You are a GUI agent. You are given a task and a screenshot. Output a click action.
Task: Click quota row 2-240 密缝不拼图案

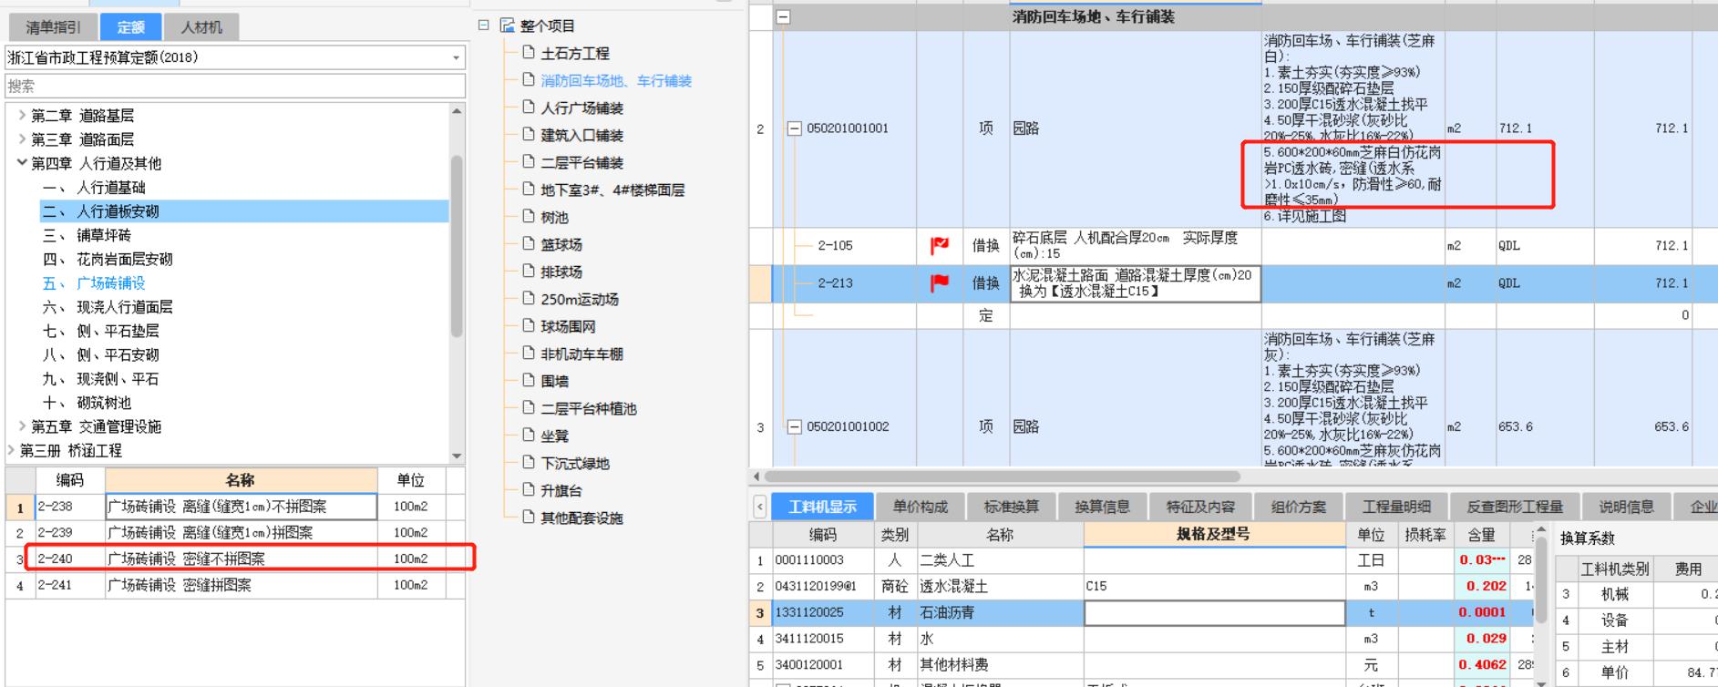235,559
